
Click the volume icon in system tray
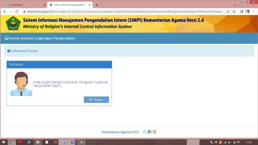click(230, 142)
